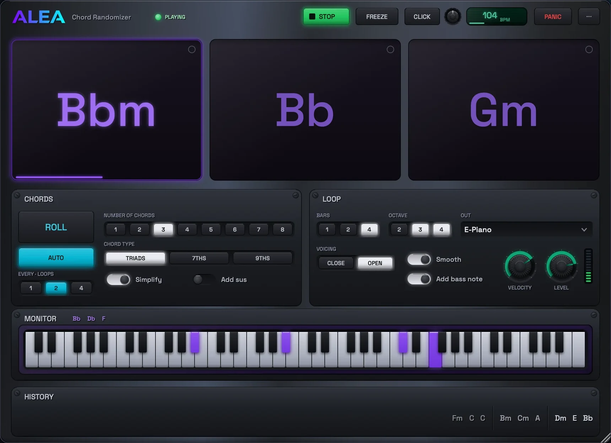Collapse the CHORDS panel with right corner icon
Viewport: 611px width, 443px height.
pos(296,195)
